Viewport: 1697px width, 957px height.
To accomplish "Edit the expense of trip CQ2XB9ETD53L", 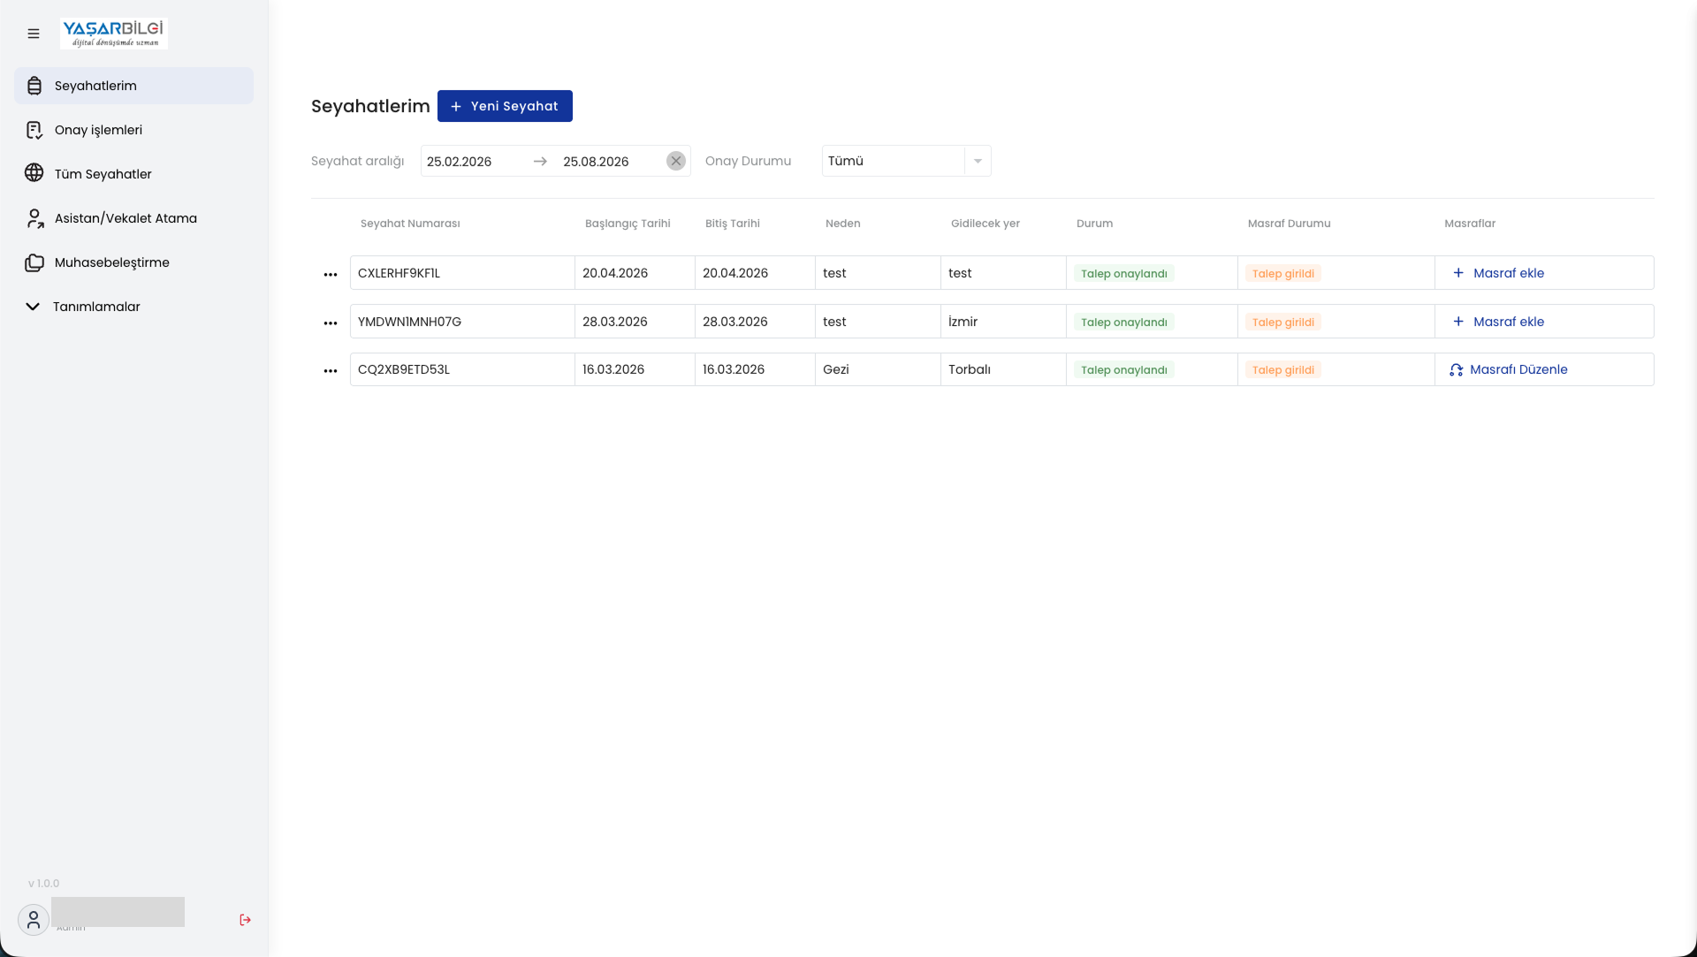I will (x=1508, y=369).
